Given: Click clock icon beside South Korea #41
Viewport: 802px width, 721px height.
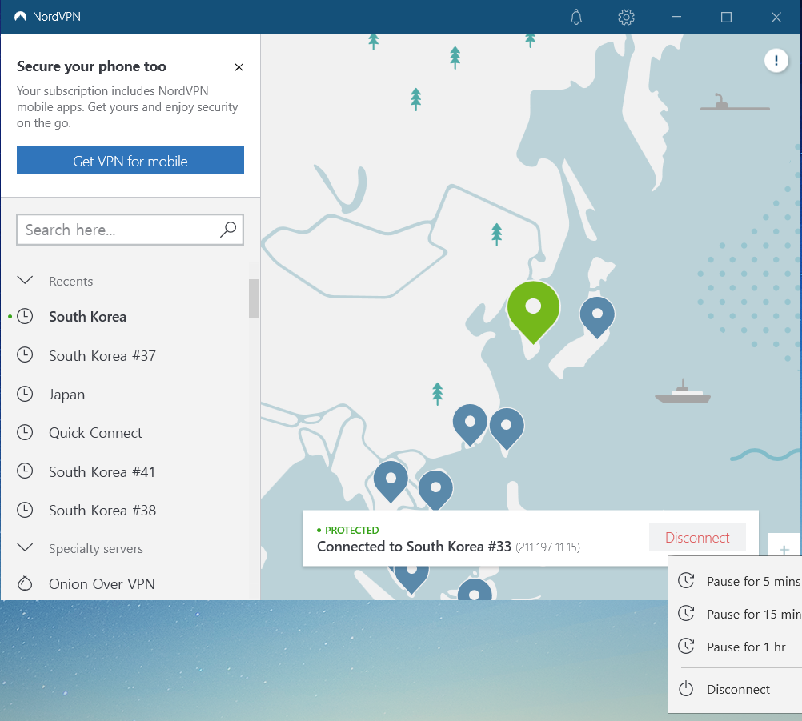Looking at the screenshot, I should pos(25,471).
